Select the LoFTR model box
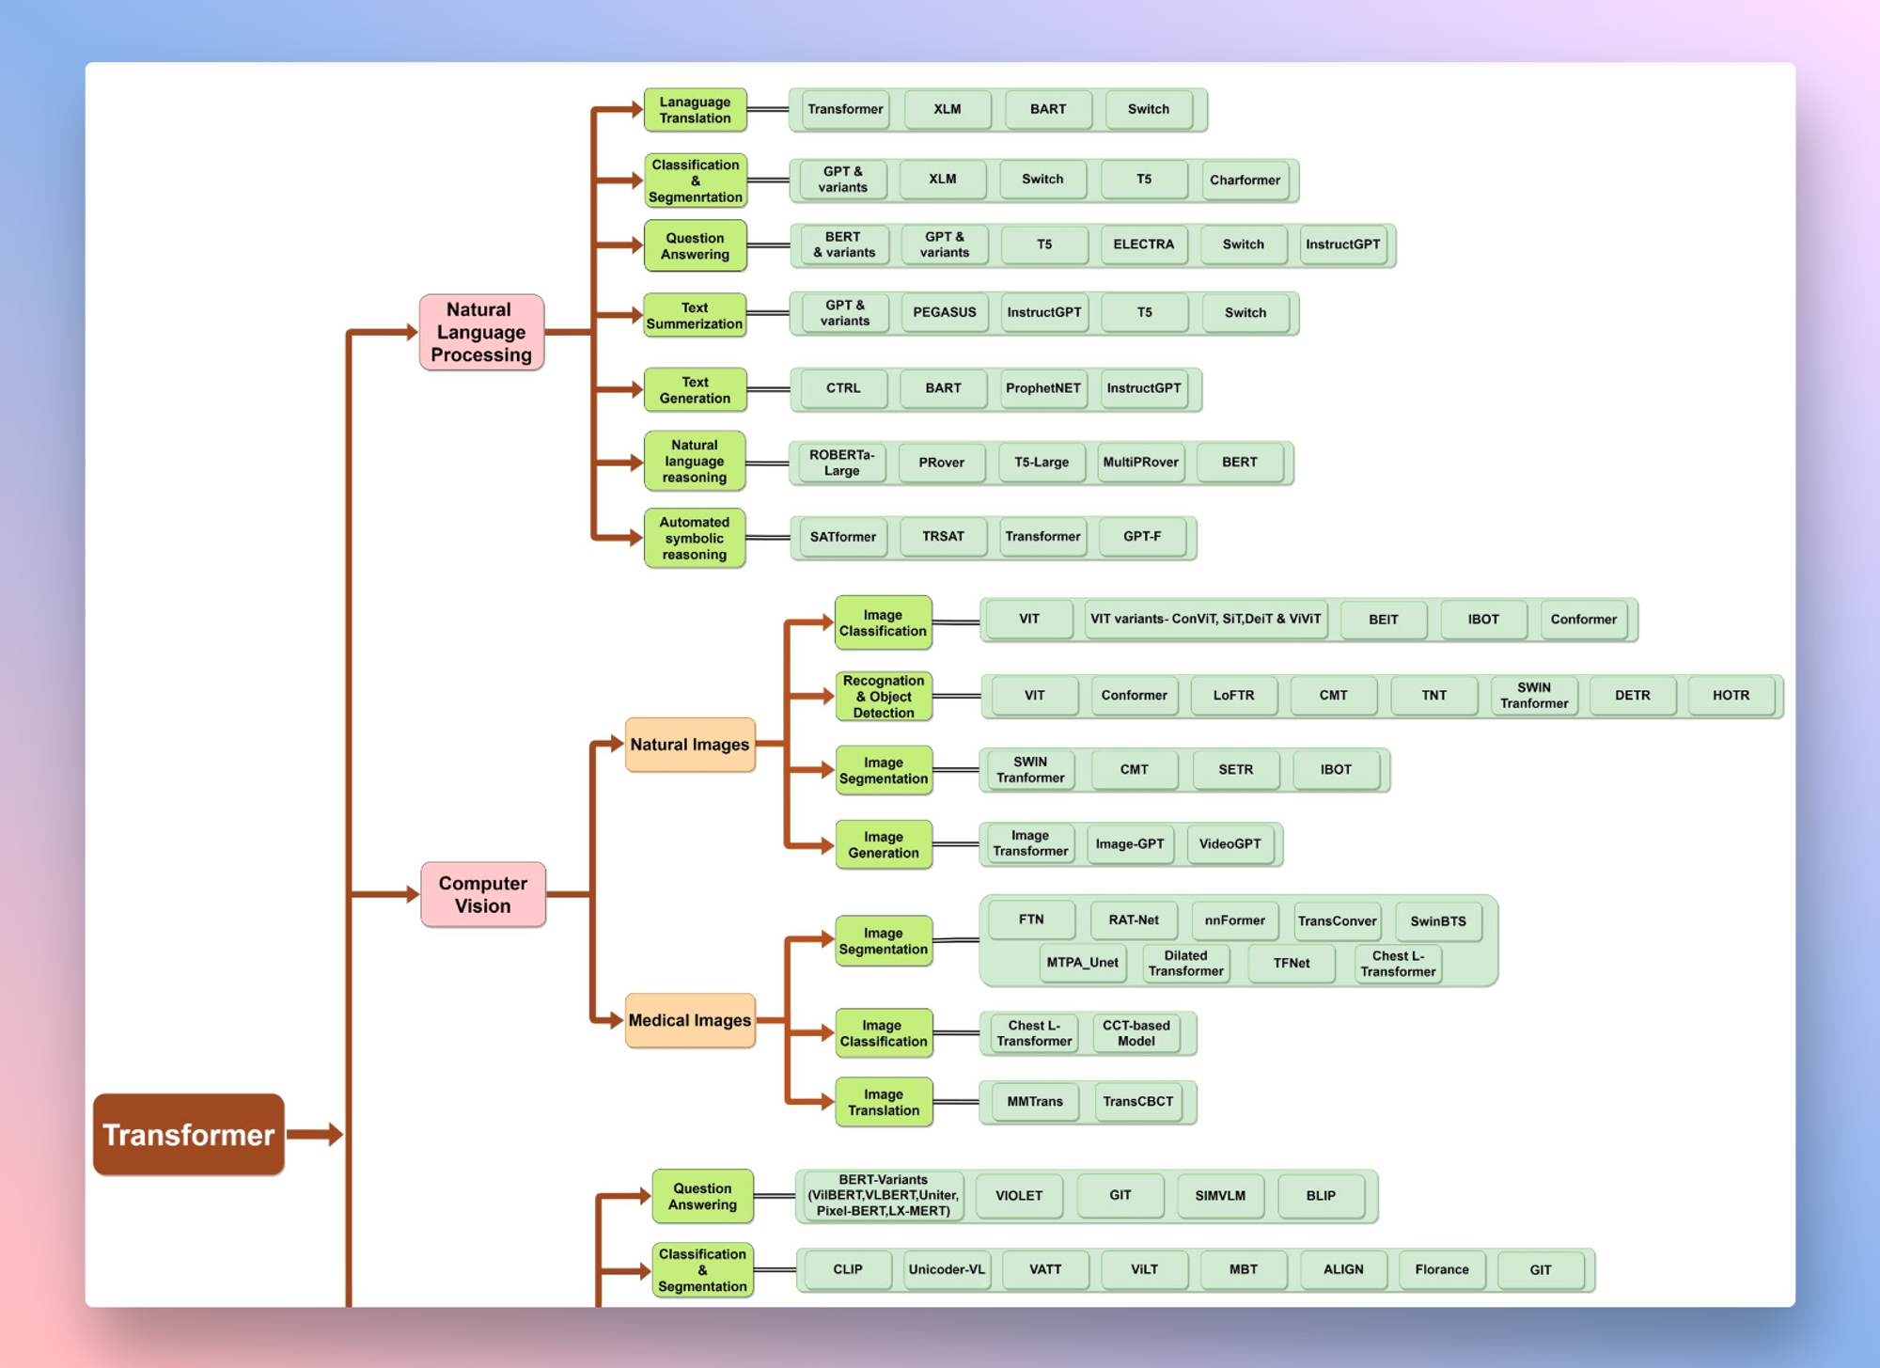Viewport: 1880px width, 1368px height. pyautogui.click(x=1233, y=696)
